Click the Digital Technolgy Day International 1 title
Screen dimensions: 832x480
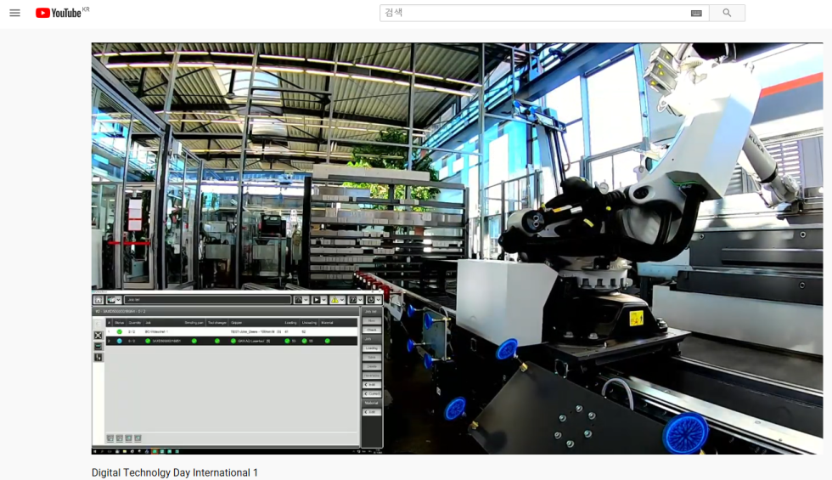click(x=175, y=472)
